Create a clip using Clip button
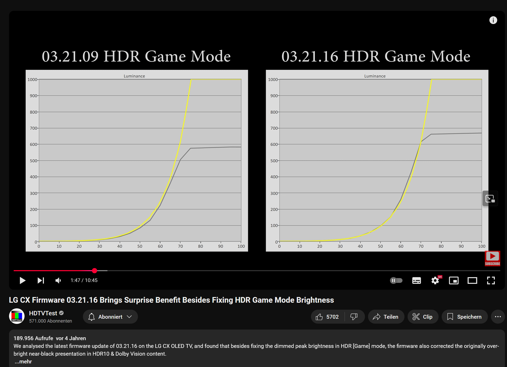The image size is (507, 367). coord(423,317)
